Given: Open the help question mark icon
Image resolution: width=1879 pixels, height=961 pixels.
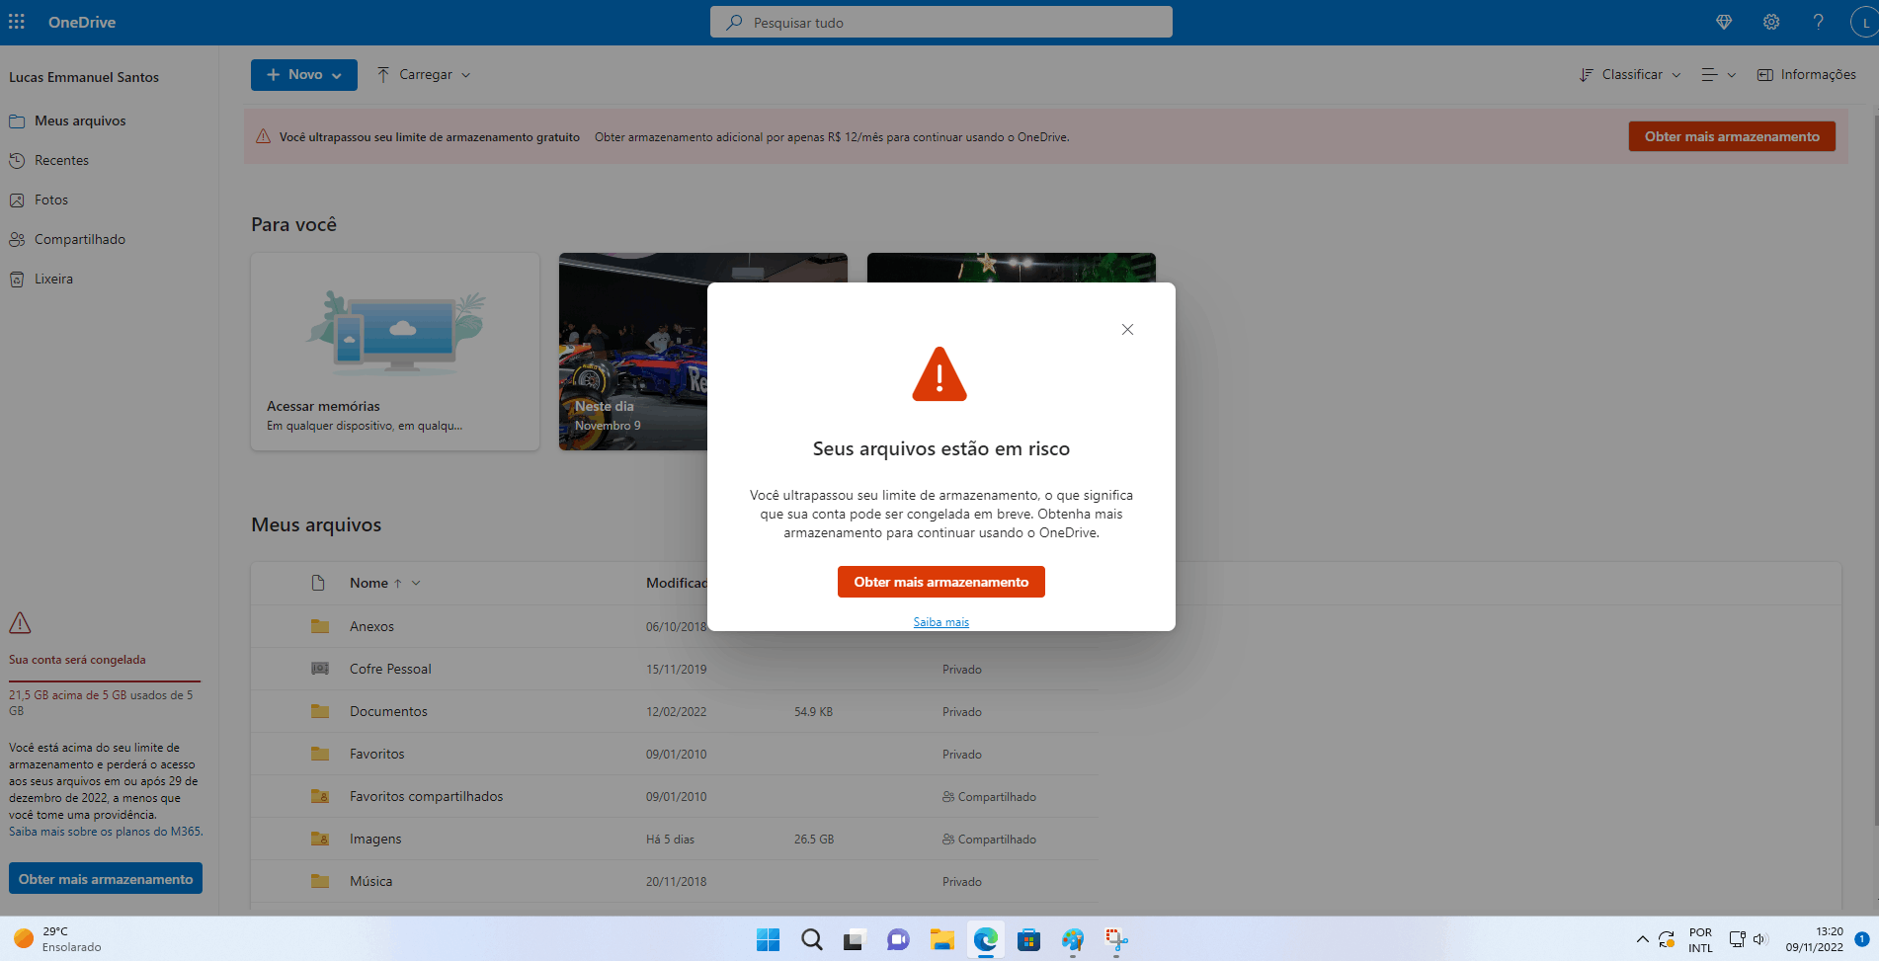Looking at the screenshot, I should (x=1818, y=22).
